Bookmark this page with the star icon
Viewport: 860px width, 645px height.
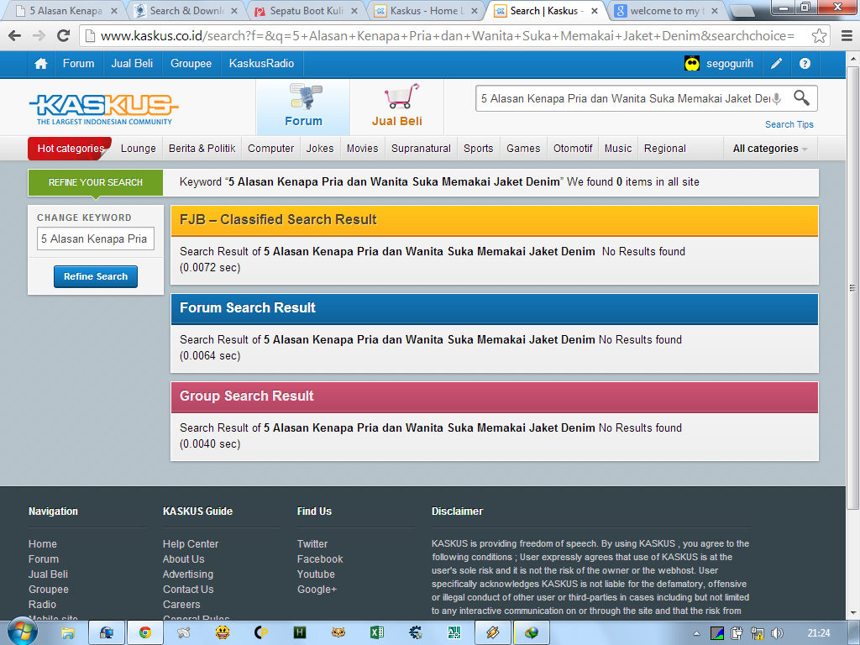(x=819, y=36)
